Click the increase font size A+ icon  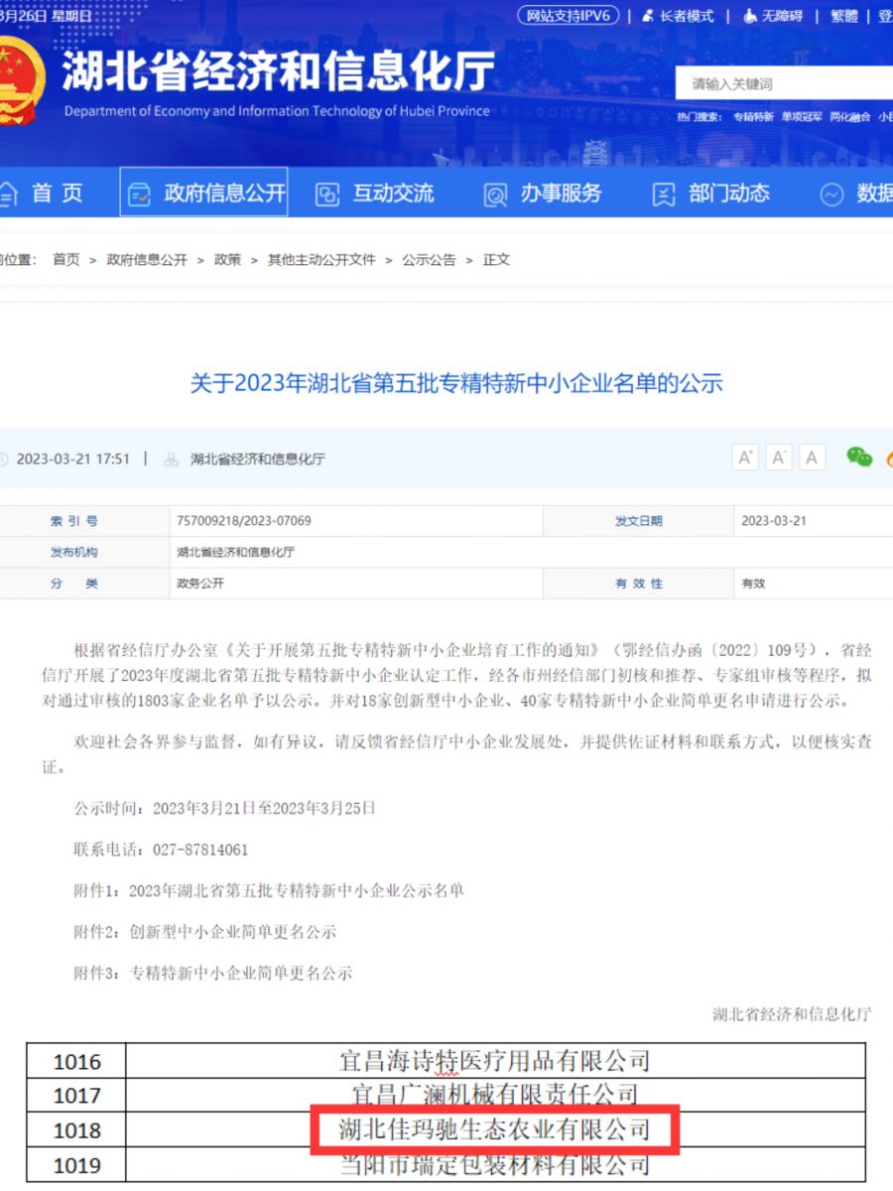(x=745, y=458)
